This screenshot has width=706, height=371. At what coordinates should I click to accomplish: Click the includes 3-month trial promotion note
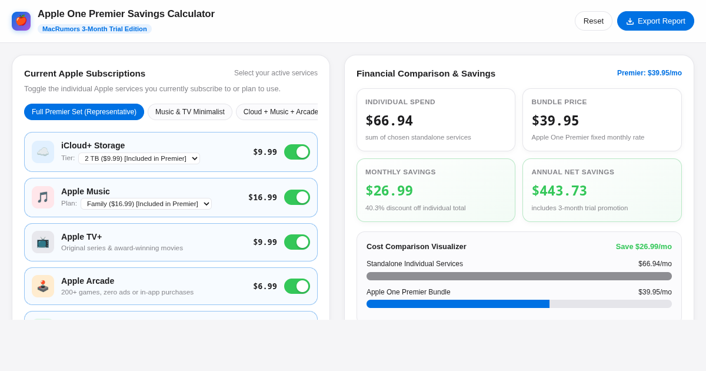(580, 208)
